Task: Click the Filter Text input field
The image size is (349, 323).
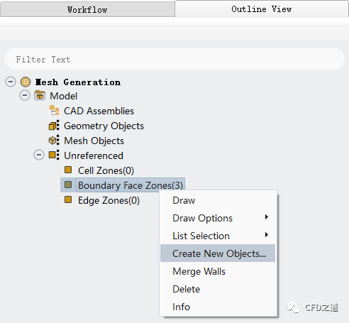Action: pyautogui.click(x=174, y=59)
